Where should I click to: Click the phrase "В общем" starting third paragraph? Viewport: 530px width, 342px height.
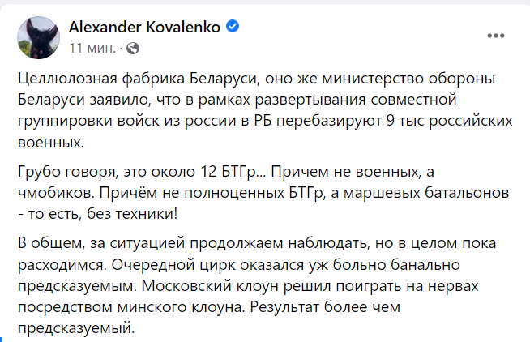(51, 243)
